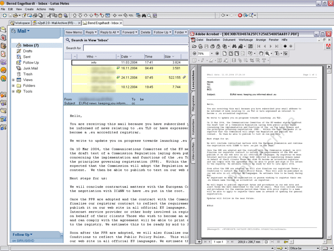Click the Acrobat zoom percentage field showing 78%
The image size is (334, 251).
click(203, 54)
